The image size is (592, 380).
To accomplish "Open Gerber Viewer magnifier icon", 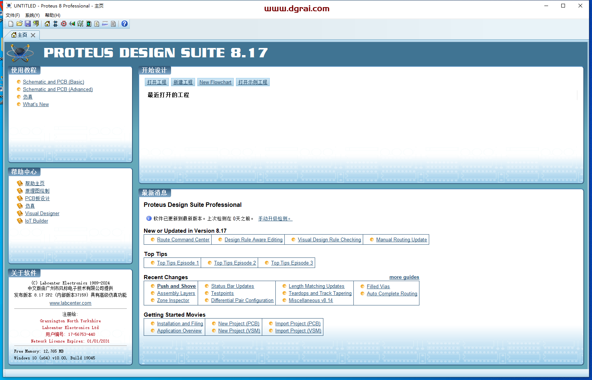I will 80,24.
